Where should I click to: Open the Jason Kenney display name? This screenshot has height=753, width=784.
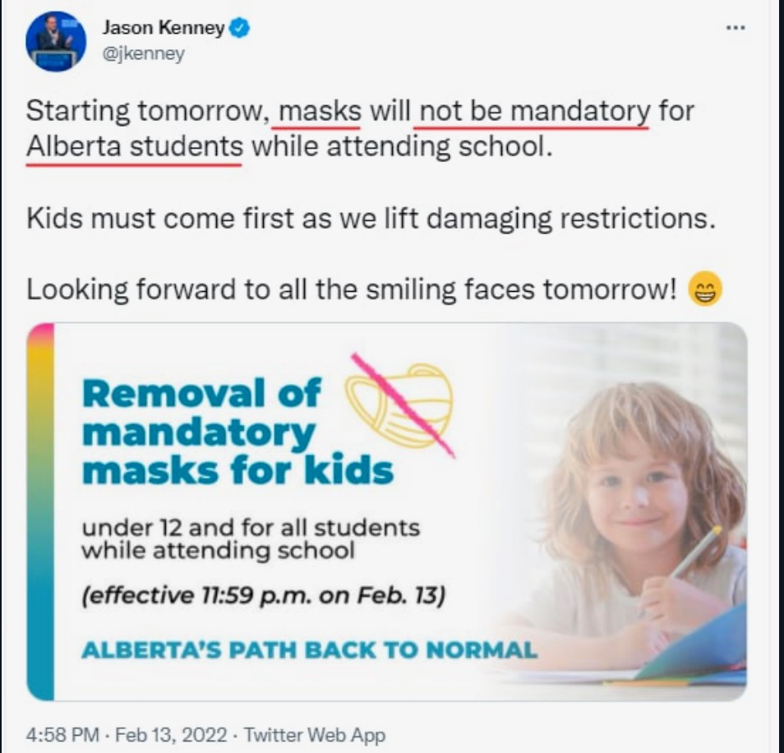click(164, 27)
